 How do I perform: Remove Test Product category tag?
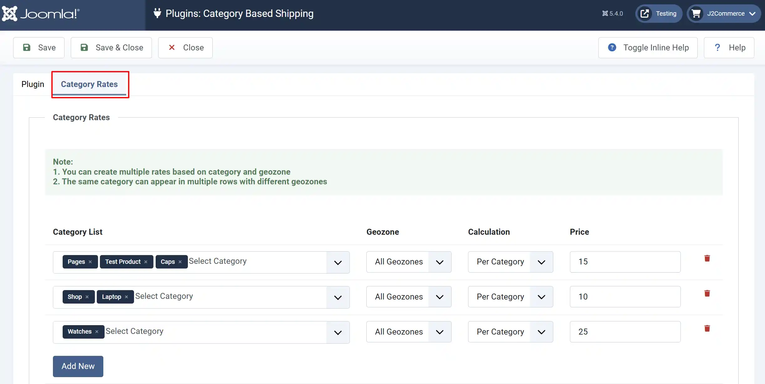[146, 262]
